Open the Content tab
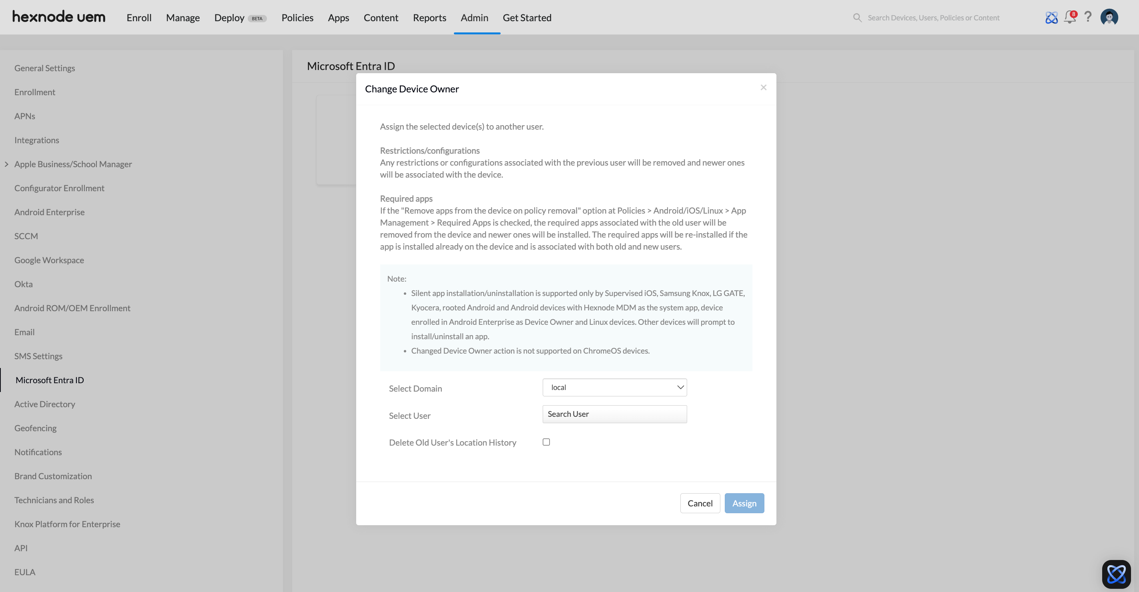1139x592 pixels. tap(381, 18)
